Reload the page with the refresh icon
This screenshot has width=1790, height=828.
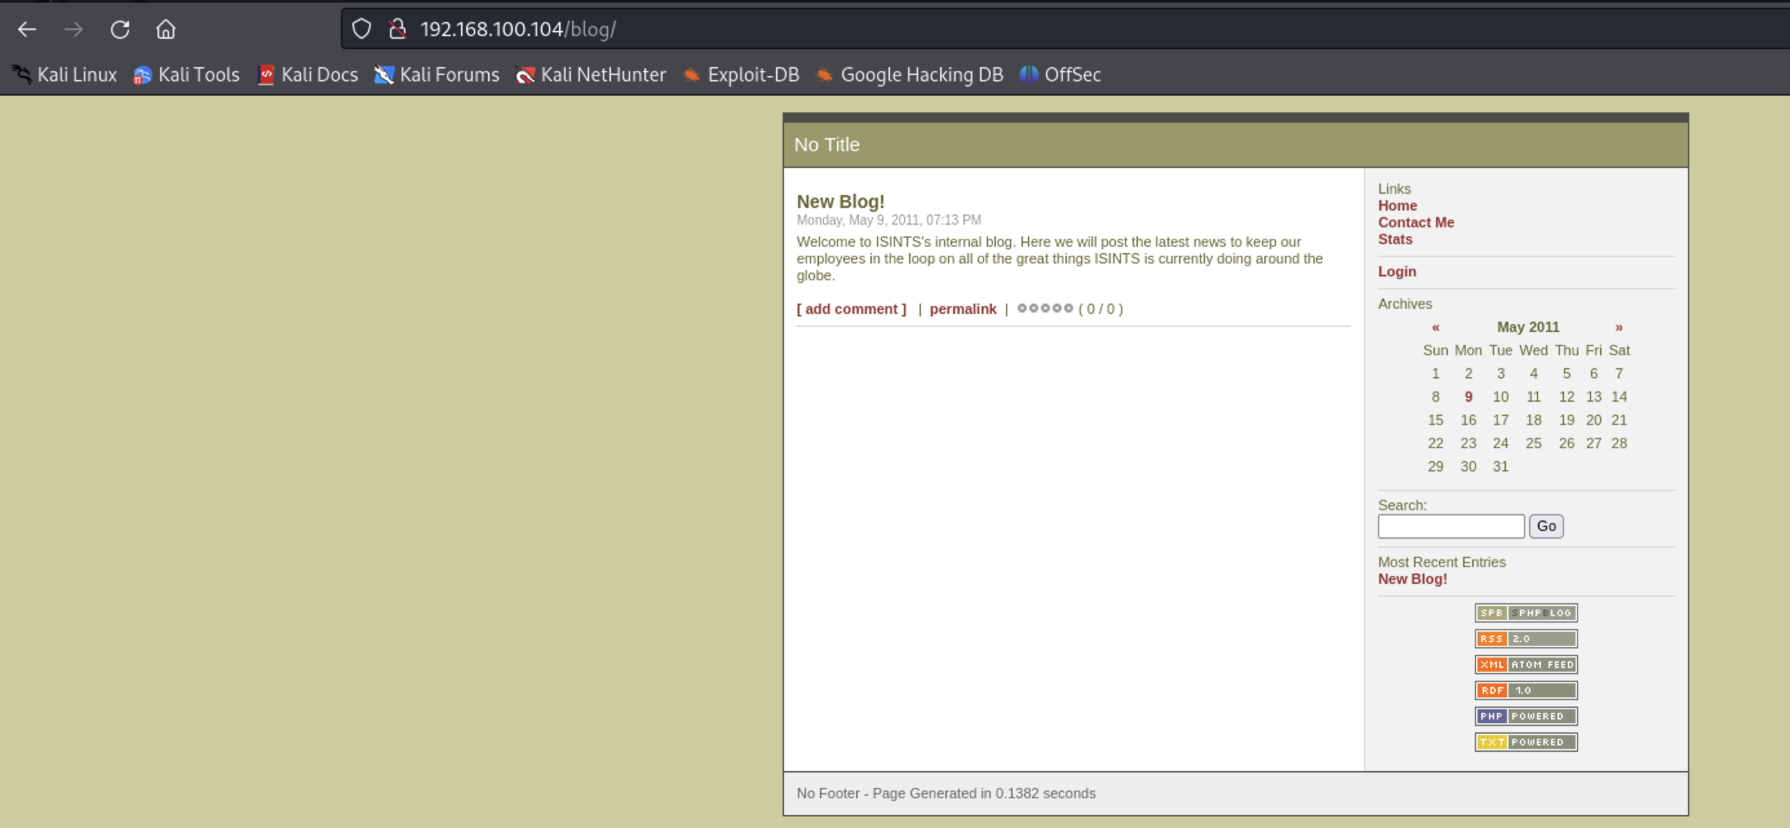click(120, 29)
